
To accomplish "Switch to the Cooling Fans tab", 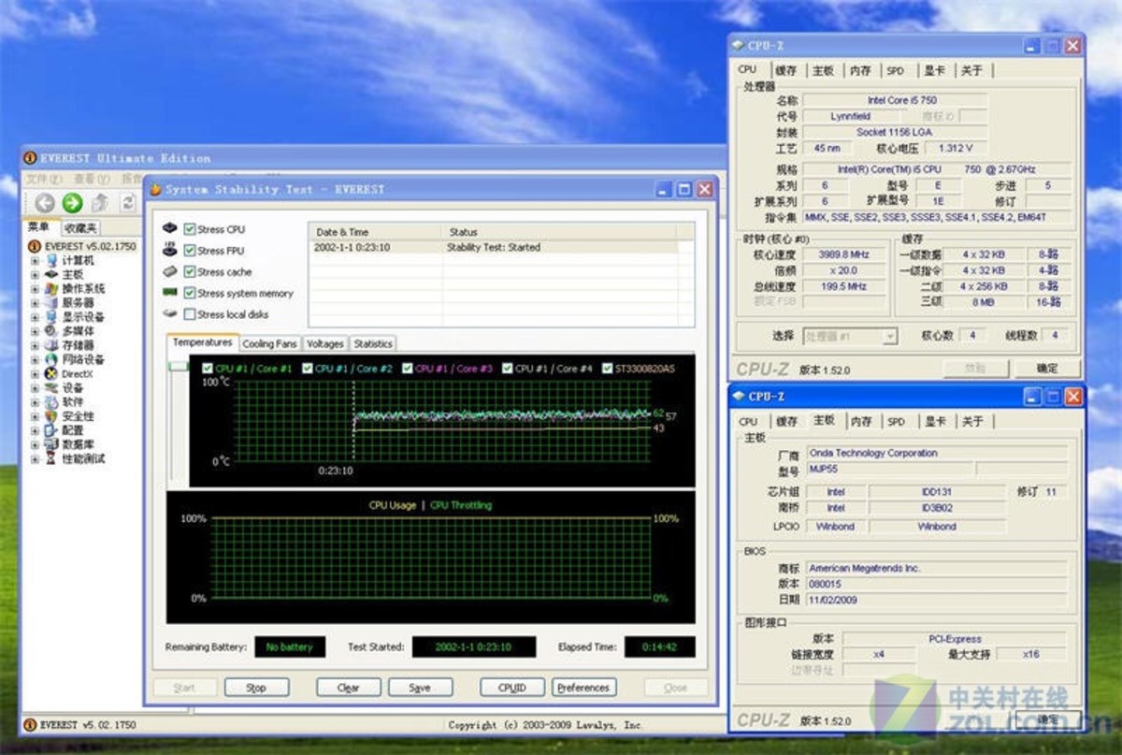I will [269, 344].
